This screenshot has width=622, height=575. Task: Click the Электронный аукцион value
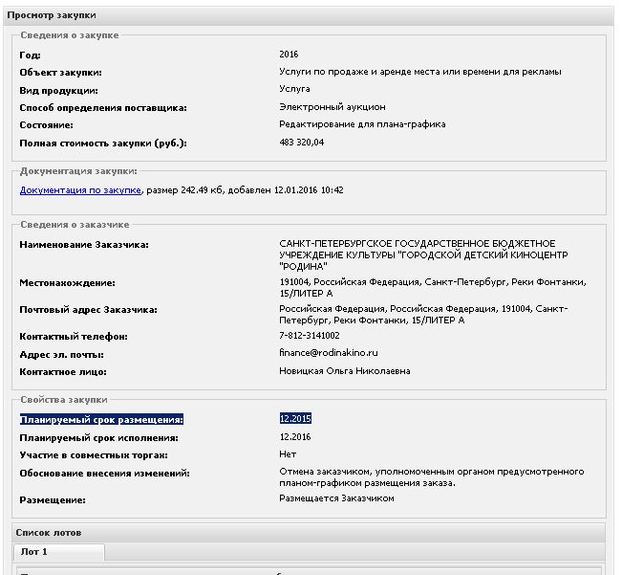332,107
